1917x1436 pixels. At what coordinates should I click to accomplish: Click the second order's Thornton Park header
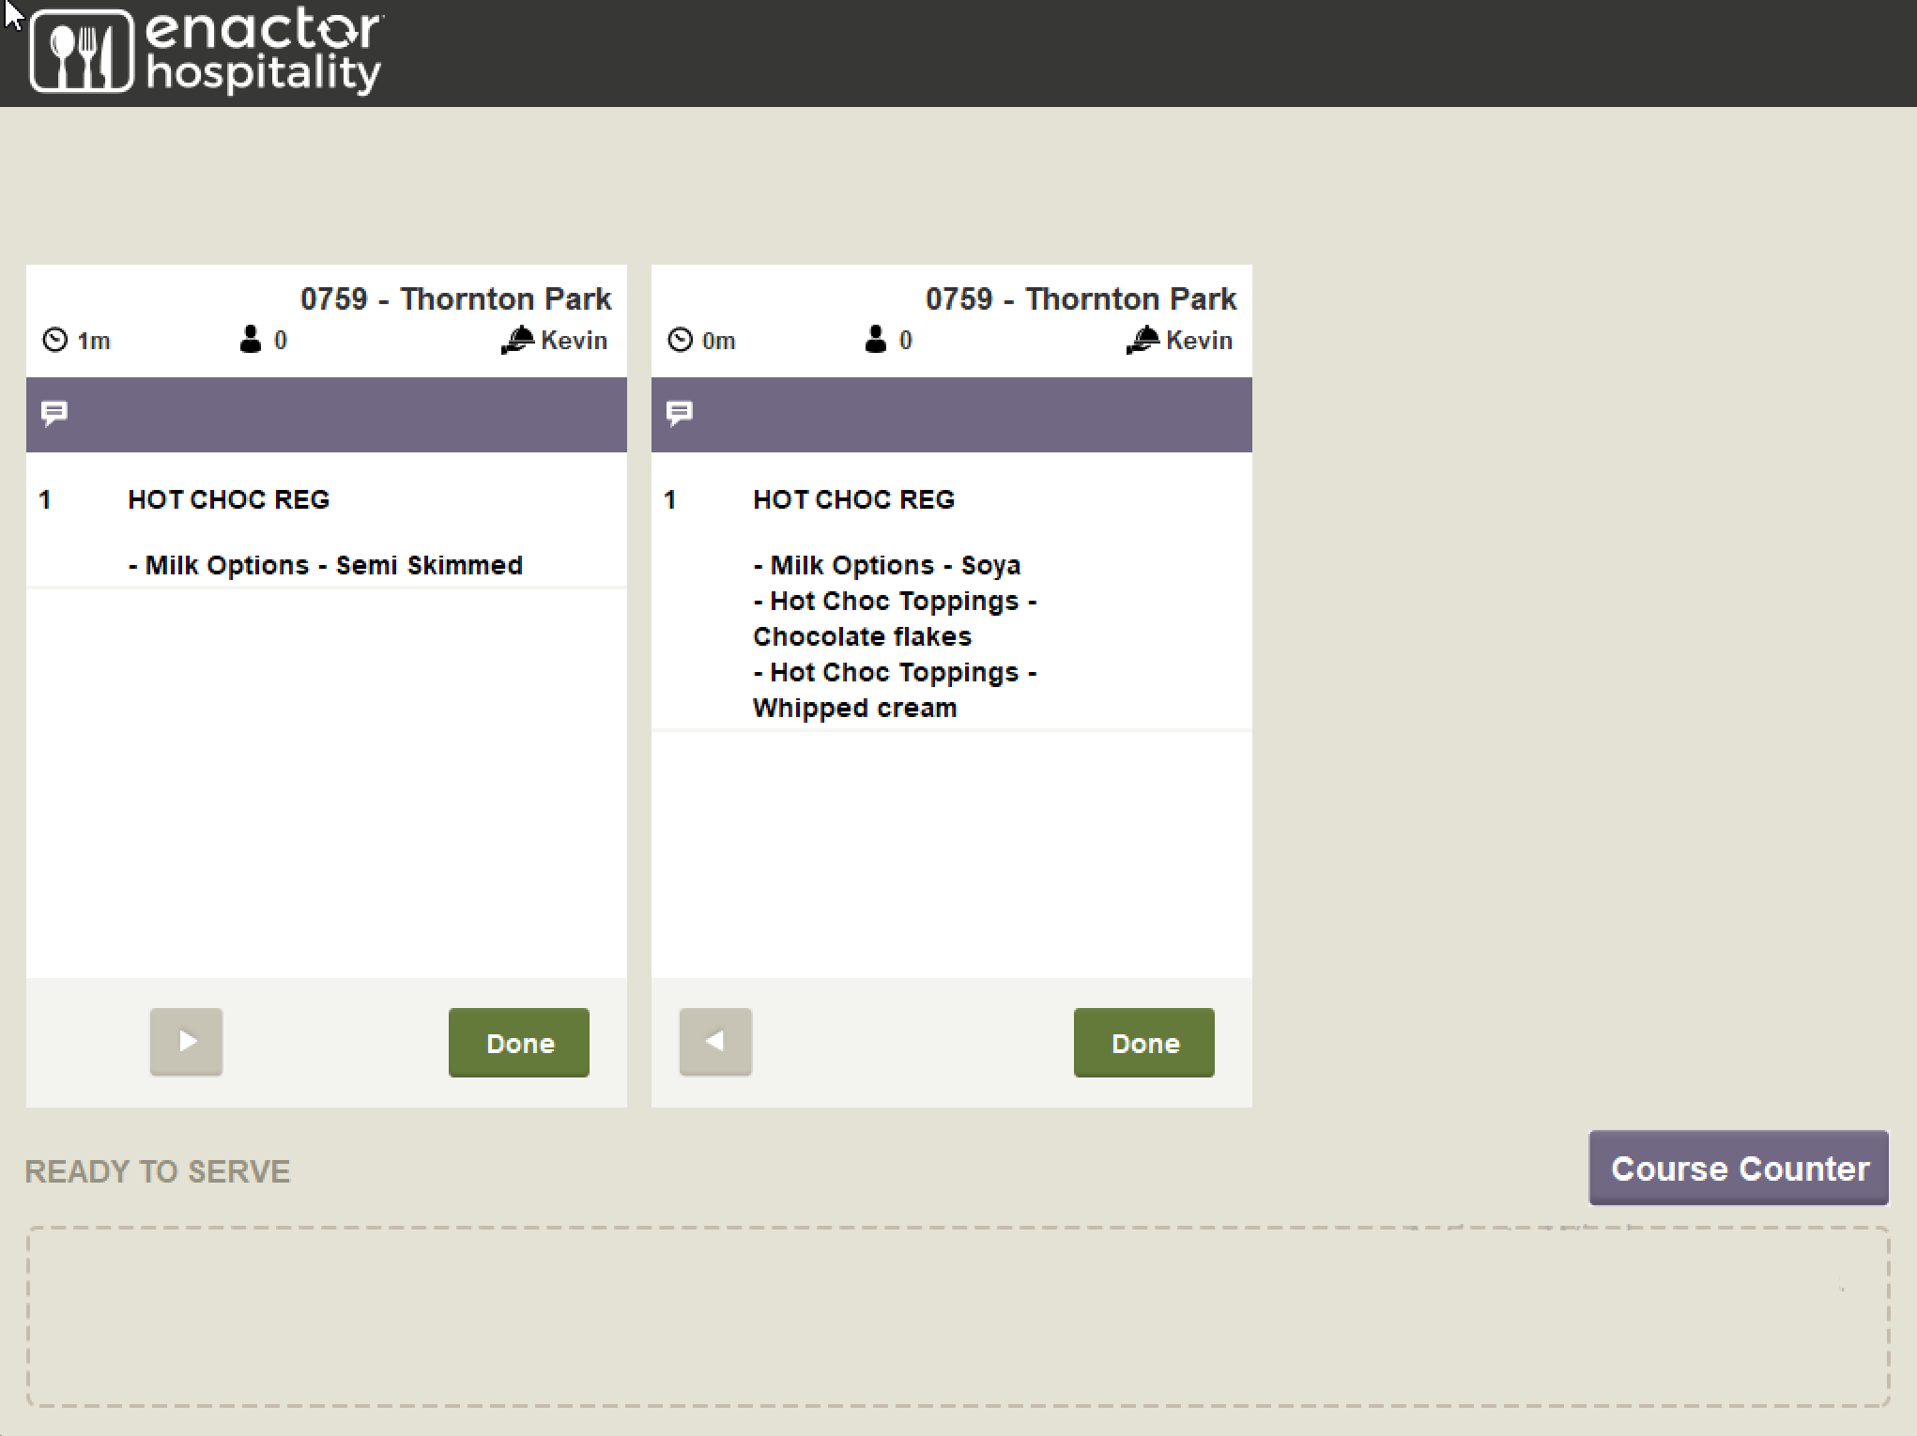pyautogui.click(x=1081, y=299)
